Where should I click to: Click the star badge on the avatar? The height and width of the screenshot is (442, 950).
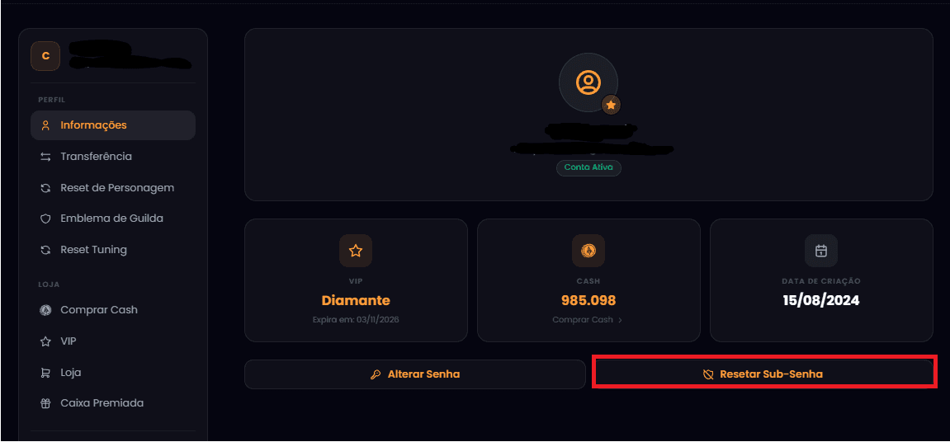point(611,106)
